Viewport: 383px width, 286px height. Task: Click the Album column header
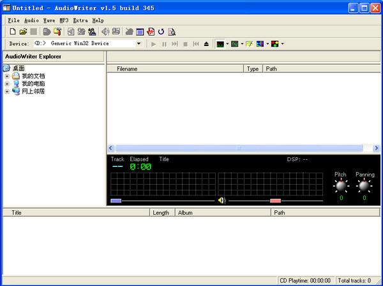tap(223, 213)
